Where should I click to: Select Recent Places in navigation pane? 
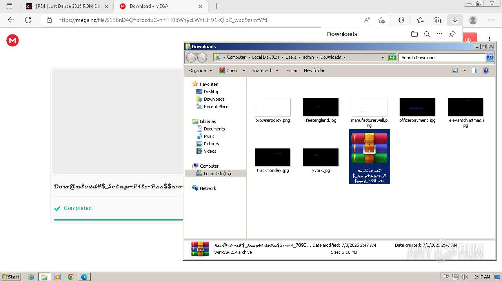[217, 107]
